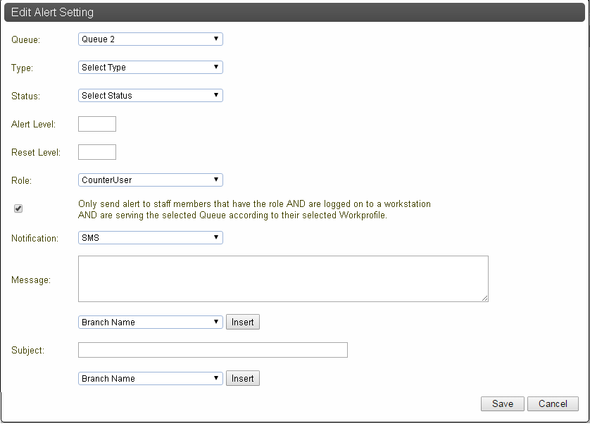Click inside the Message text area
This screenshot has height=426, width=590.
pyautogui.click(x=283, y=279)
